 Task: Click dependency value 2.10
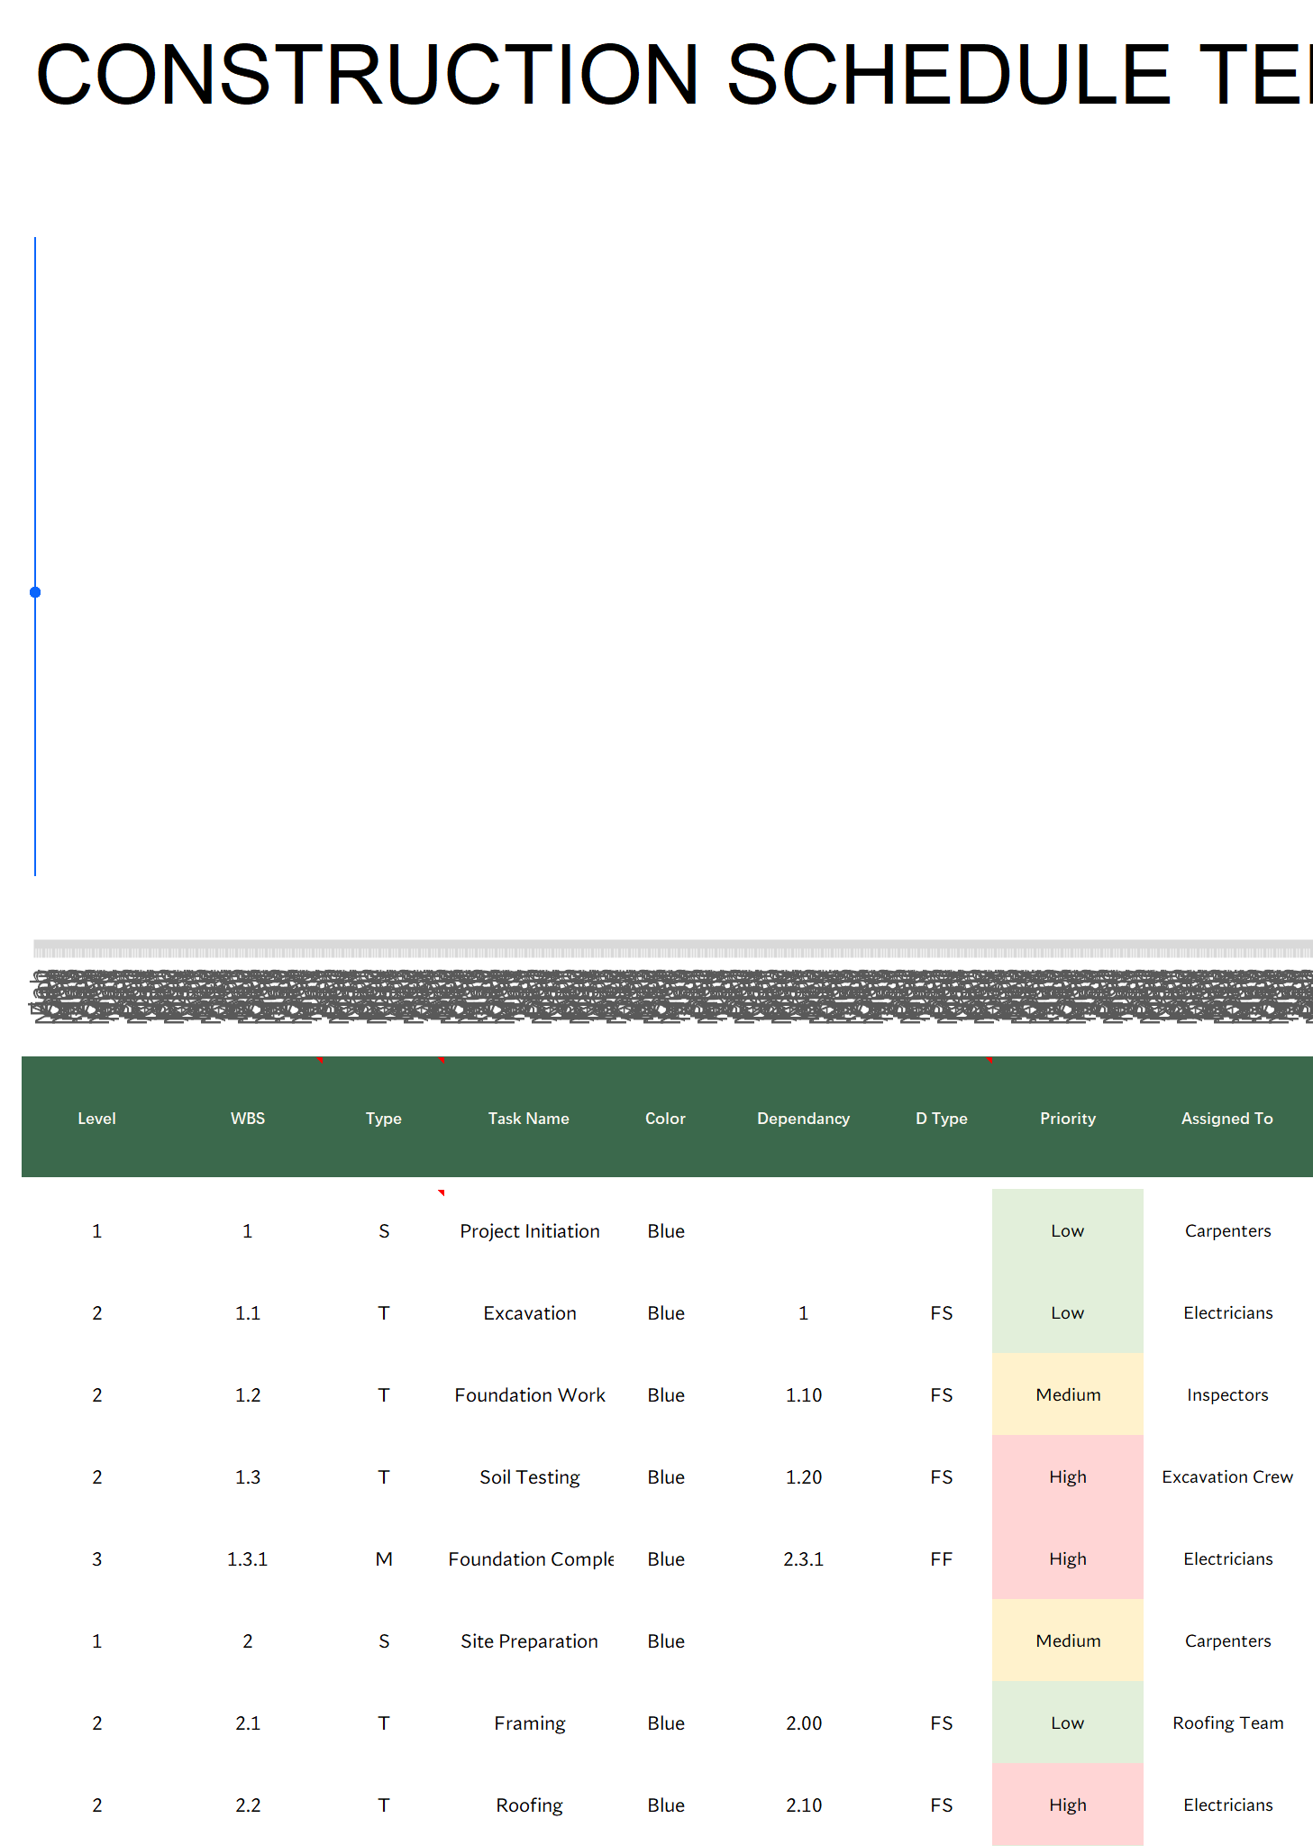point(803,1805)
